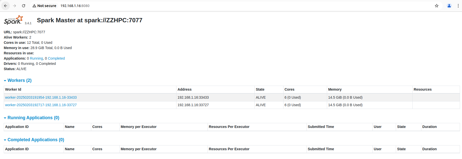Open worker ending in 33727
Viewport: 462px width, 159px height.
point(41,105)
